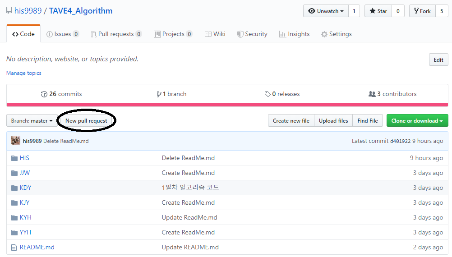Click the Projects board icon
452x257 pixels.
point(157,34)
